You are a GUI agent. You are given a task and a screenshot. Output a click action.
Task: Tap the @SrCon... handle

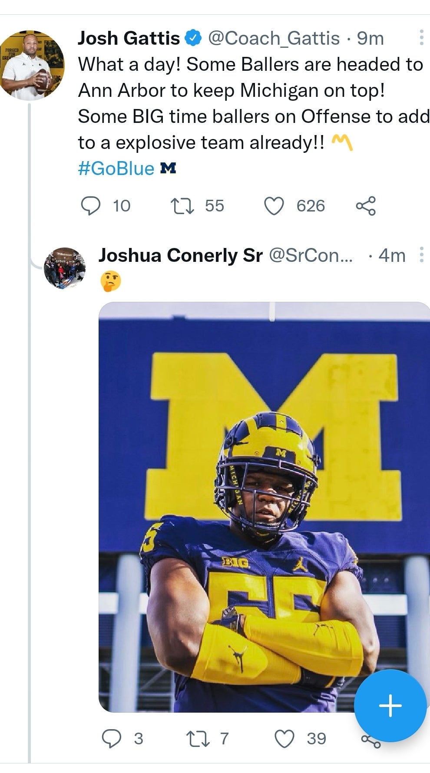point(311,255)
